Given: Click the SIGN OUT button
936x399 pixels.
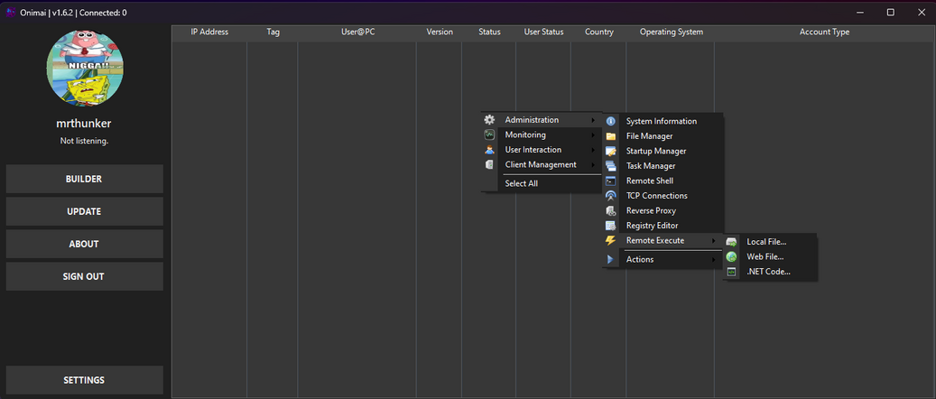Looking at the screenshot, I should pos(84,276).
